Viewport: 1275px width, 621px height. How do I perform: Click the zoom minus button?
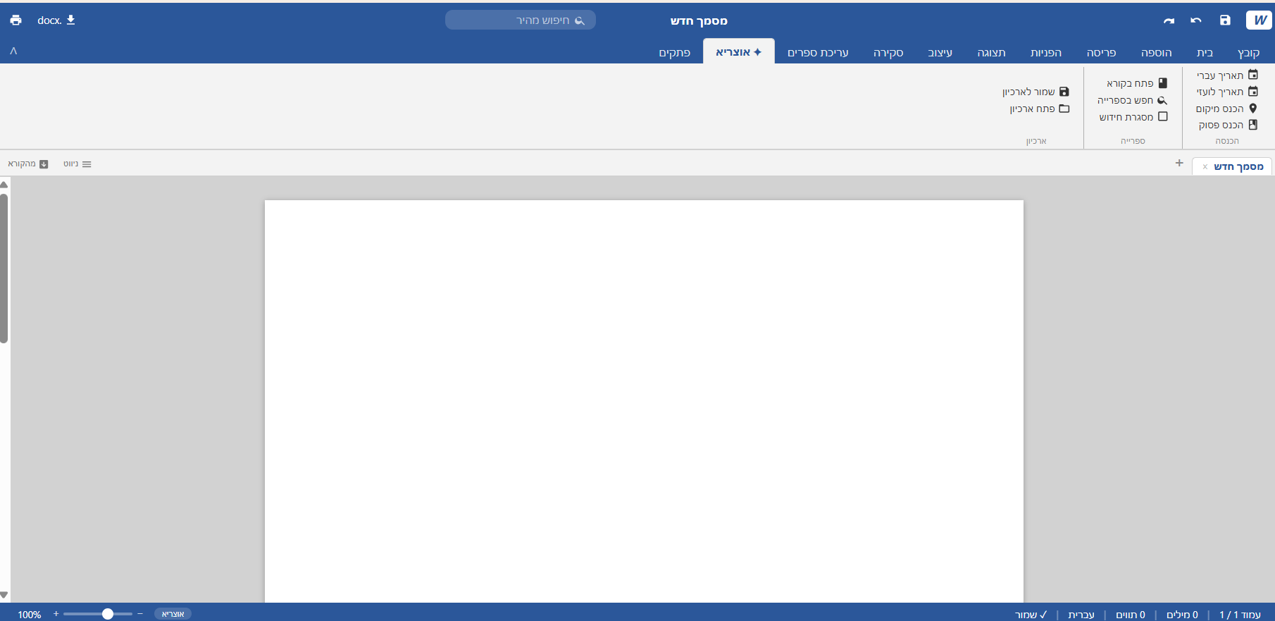pyautogui.click(x=140, y=614)
